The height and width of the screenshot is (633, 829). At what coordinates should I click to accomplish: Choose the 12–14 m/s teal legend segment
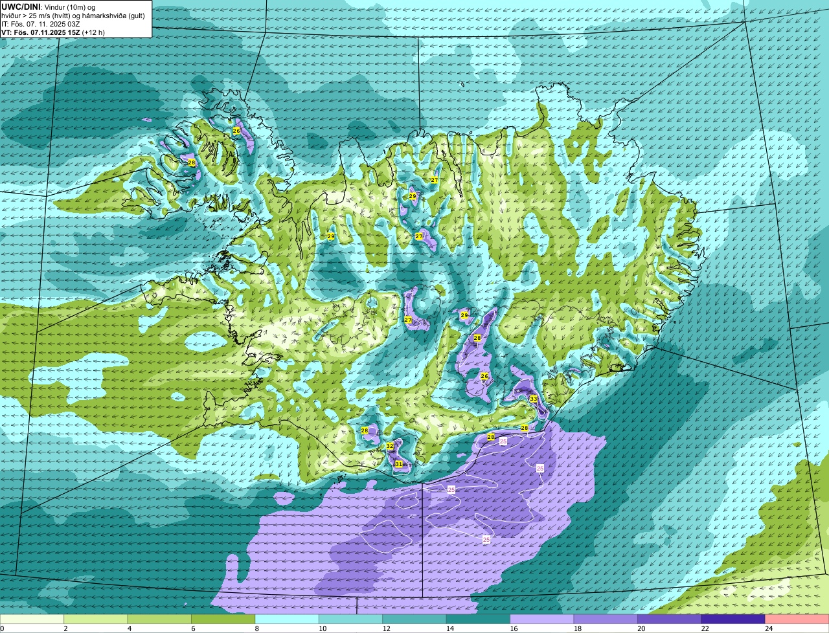pos(414,619)
